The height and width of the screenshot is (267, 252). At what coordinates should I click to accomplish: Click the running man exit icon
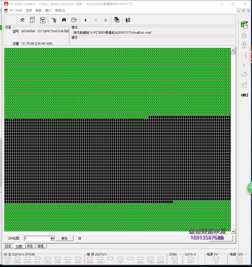(x=128, y=20)
